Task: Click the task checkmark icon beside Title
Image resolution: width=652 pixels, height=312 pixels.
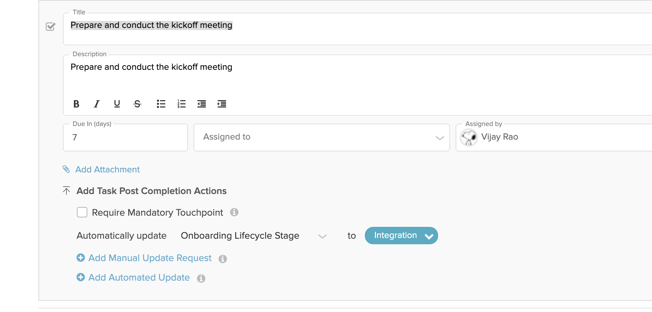Action: [51, 27]
